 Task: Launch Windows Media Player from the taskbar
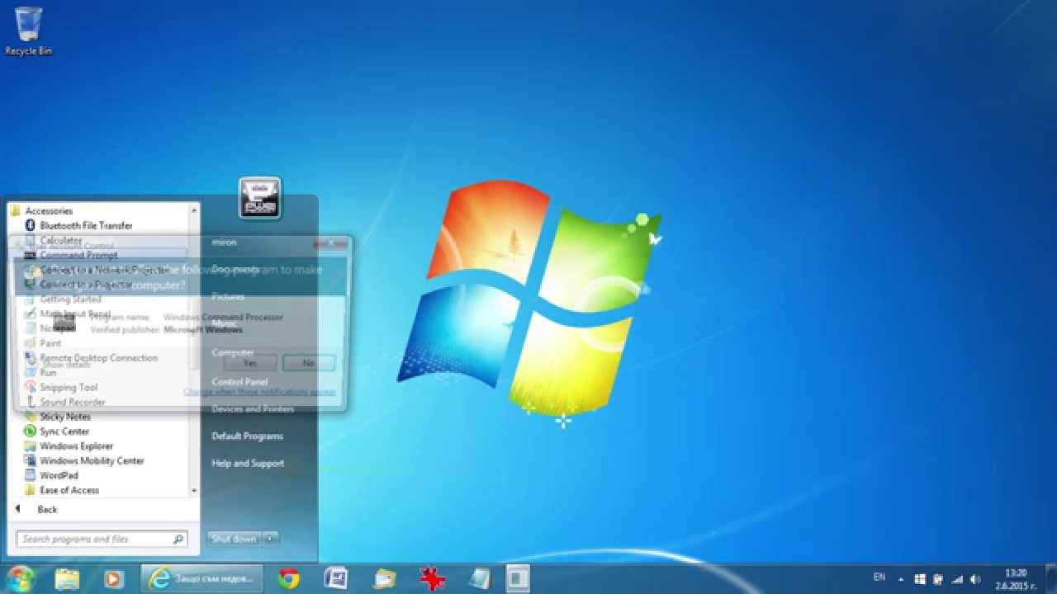112,578
